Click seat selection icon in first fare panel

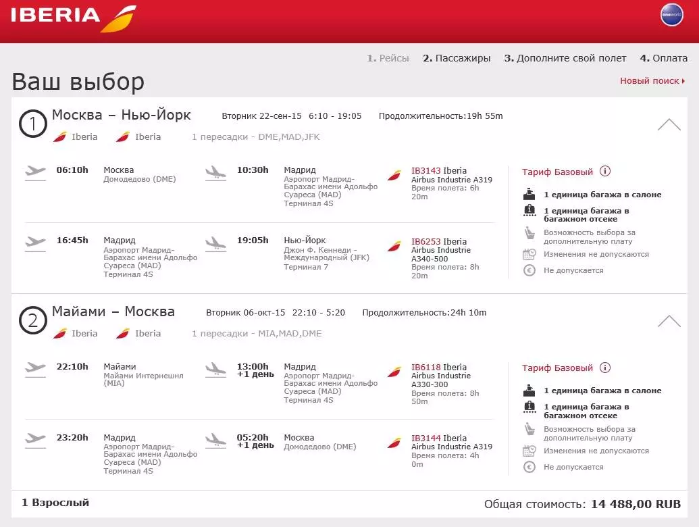(x=529, y=233)
